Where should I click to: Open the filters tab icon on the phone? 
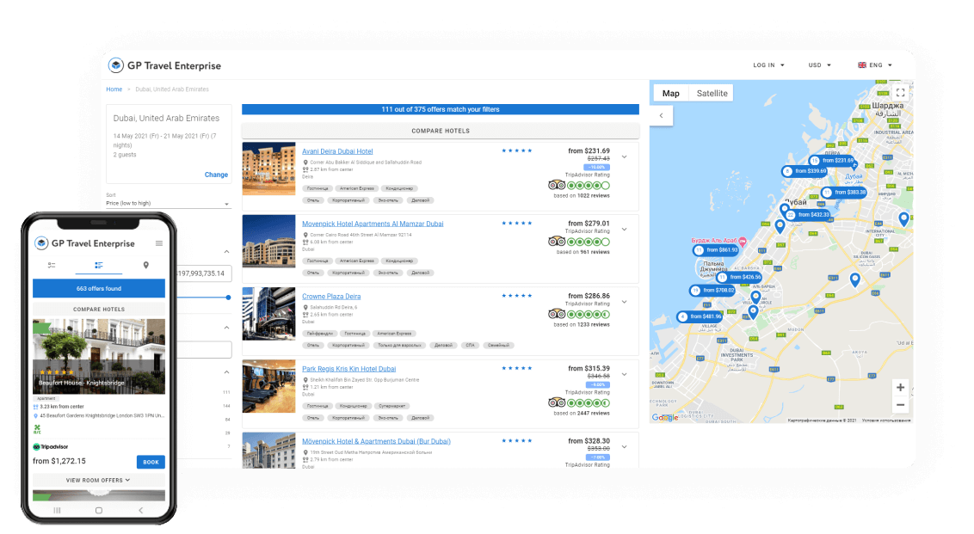(x=52, y=265)
